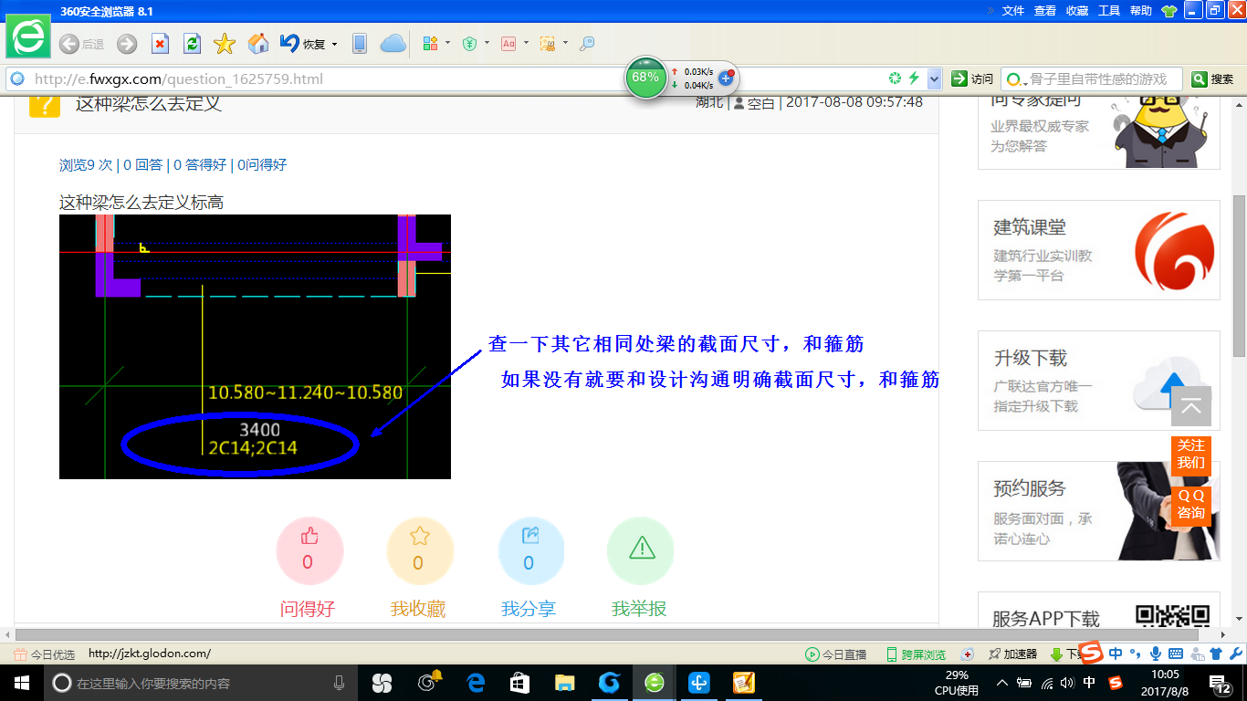Screen dimensions: 1247x701
Task: Open the 帮助 menu
Action: click(x=1141, y=11)
